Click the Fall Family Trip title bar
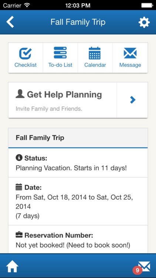156x278 pixels. click(78, 22)
